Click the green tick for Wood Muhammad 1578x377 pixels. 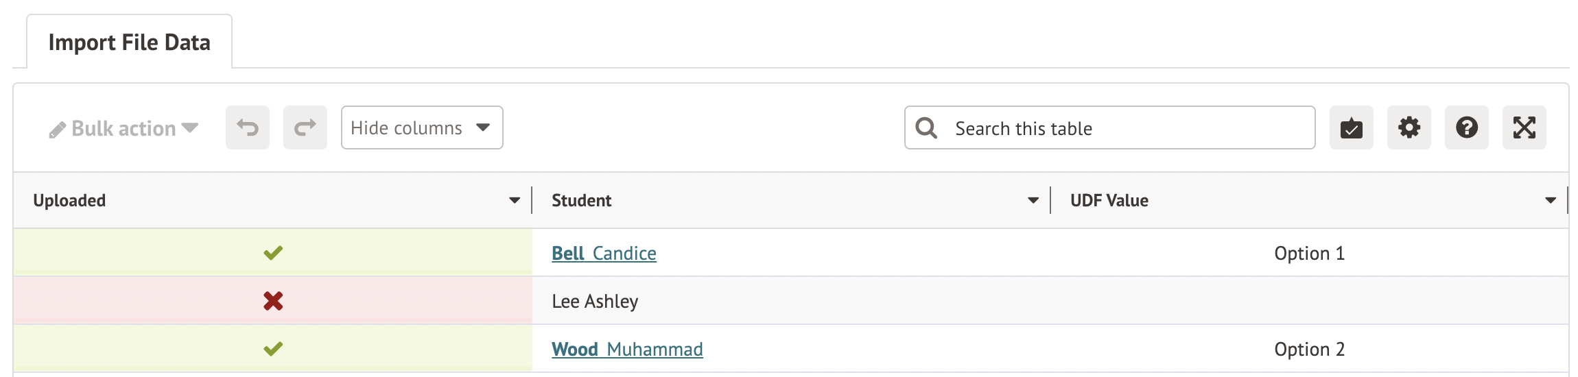pos(273,349)
